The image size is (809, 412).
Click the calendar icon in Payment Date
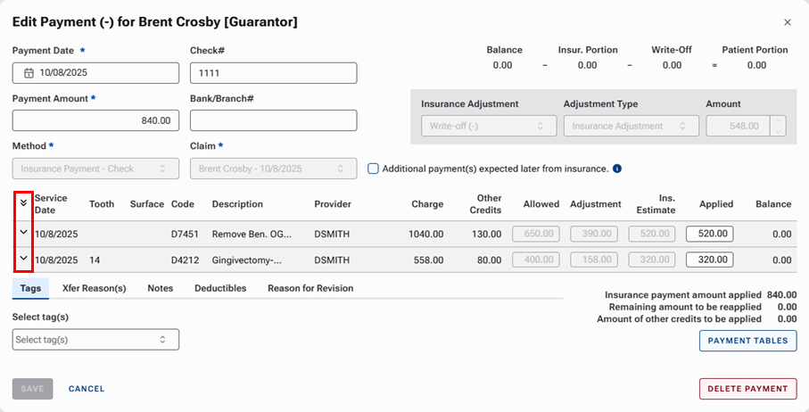[x=29, y=73]
